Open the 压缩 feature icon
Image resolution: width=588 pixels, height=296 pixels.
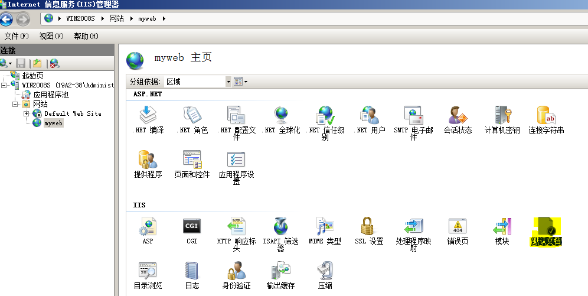click(x=325, y=271)
